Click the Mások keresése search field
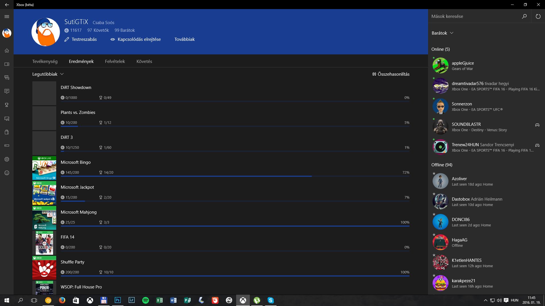 [x=473, y=16]
